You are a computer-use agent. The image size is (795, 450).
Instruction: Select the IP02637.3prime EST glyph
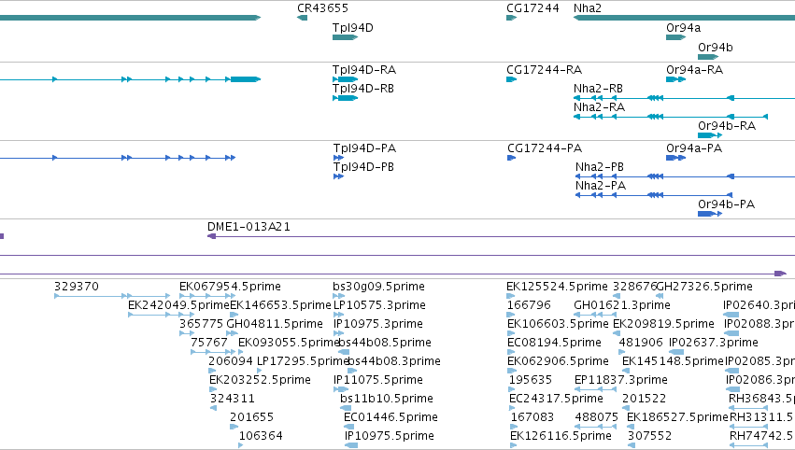pyautogui.click(x=676, y=352)
